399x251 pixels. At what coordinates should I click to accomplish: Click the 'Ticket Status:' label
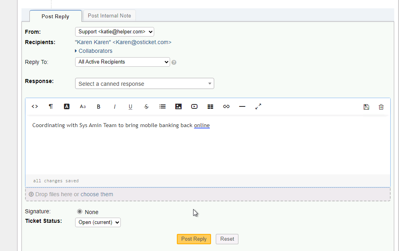coord(43,221)
